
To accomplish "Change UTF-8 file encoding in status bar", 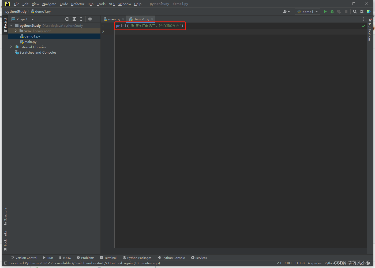I will tap(300, 263).
